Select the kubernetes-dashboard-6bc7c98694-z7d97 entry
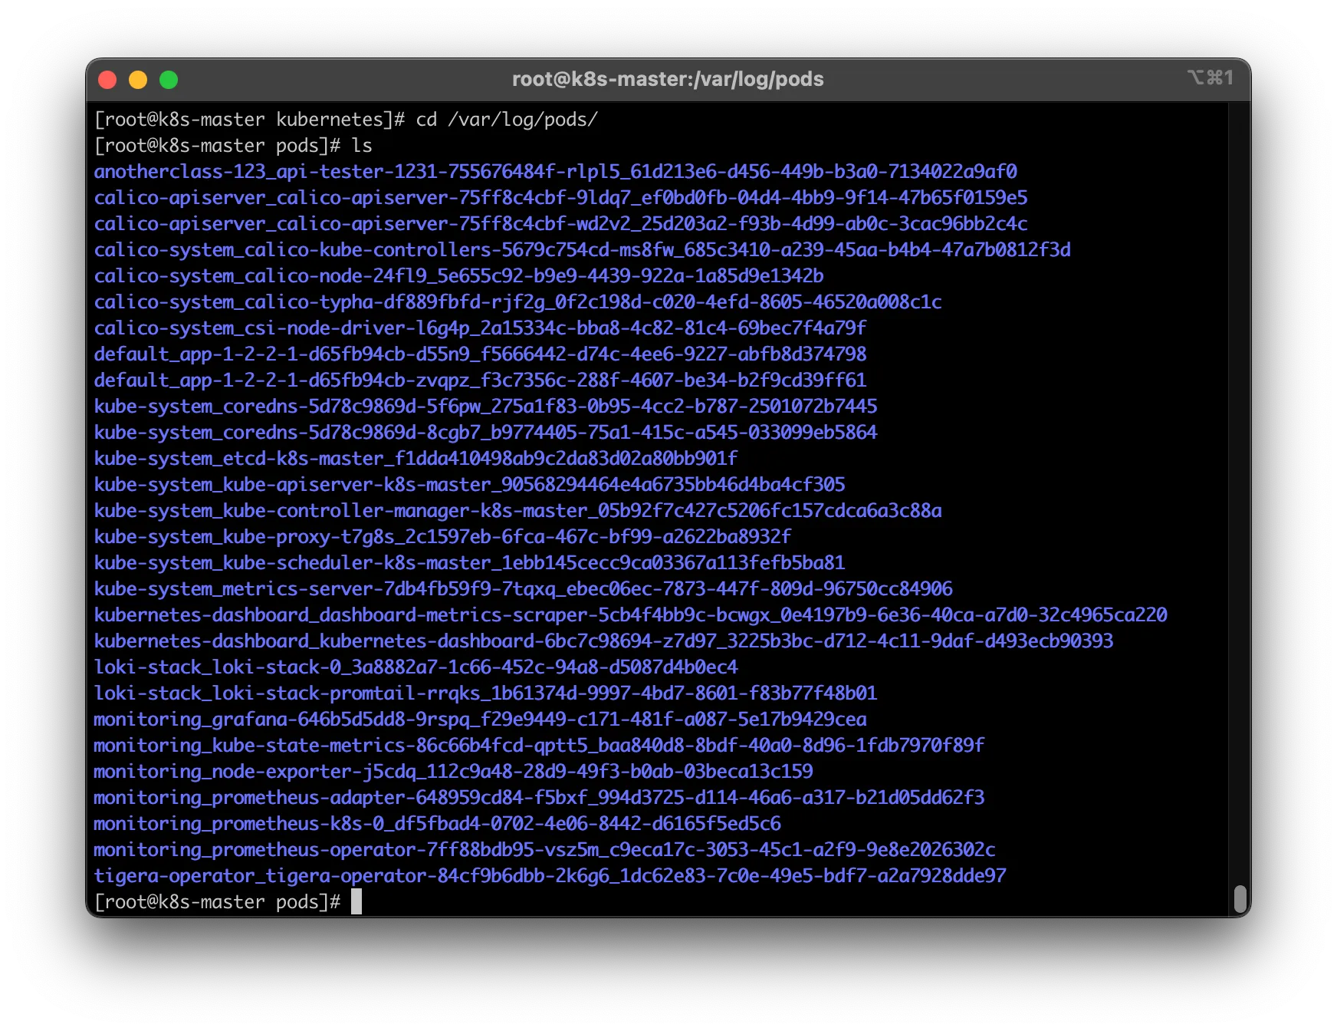 pyautogui.click(x=604, y=641)
